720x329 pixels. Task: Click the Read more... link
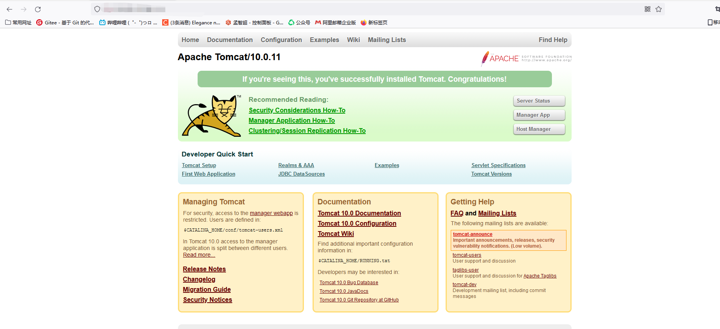tap(199, 255)
